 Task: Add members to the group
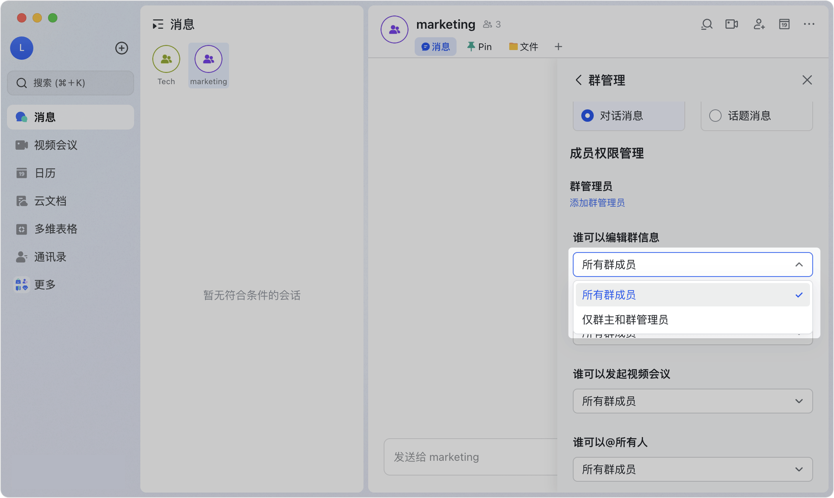pos(759,24)
